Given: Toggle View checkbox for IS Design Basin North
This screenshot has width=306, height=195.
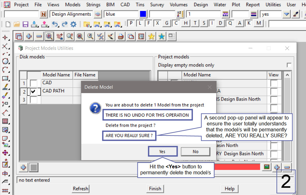Looking at the screenshot, I should (x=274, y=100).
